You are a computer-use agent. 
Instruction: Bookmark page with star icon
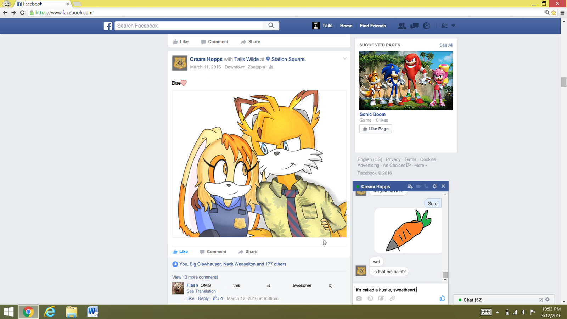pos(554,12)
